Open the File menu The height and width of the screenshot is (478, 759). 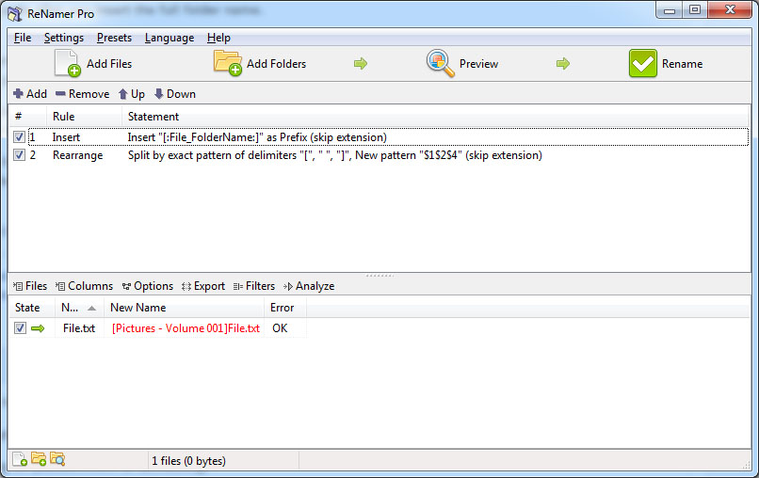click(23, 38)
